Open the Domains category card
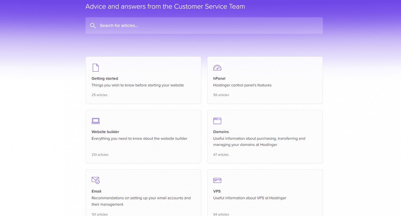Image resolution: width=401 pixels, height=216 pixels. pyautogui.click(x=265, y=137)
